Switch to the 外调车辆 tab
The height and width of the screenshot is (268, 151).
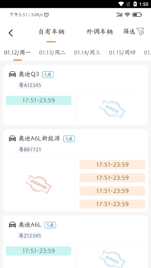pyautogui.click(x=99, y=32)
